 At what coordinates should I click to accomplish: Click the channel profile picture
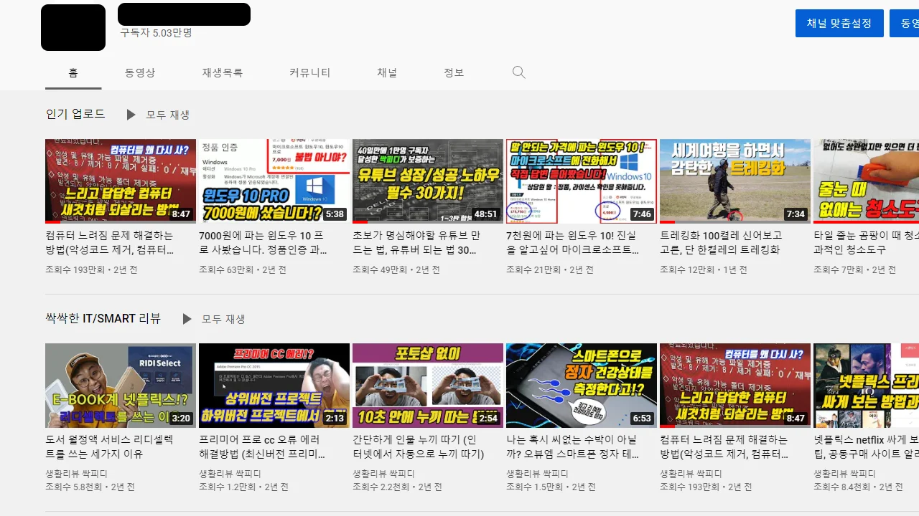(x=73, y=27)
